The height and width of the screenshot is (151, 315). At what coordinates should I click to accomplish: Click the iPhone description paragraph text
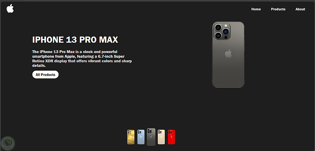coord(82,59)
